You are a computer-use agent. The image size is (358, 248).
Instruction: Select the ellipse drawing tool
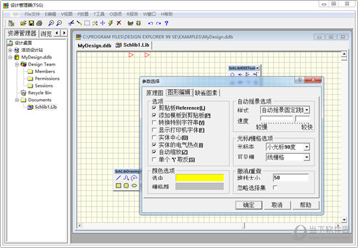coord(134,186)
